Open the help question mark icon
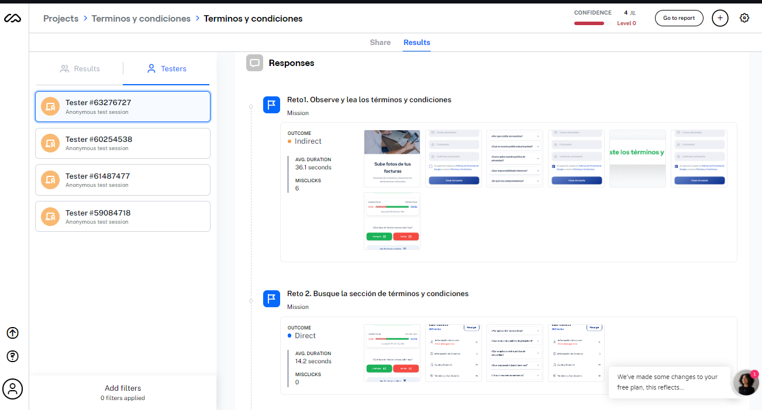762x410 pixels. tap(13, 356)
